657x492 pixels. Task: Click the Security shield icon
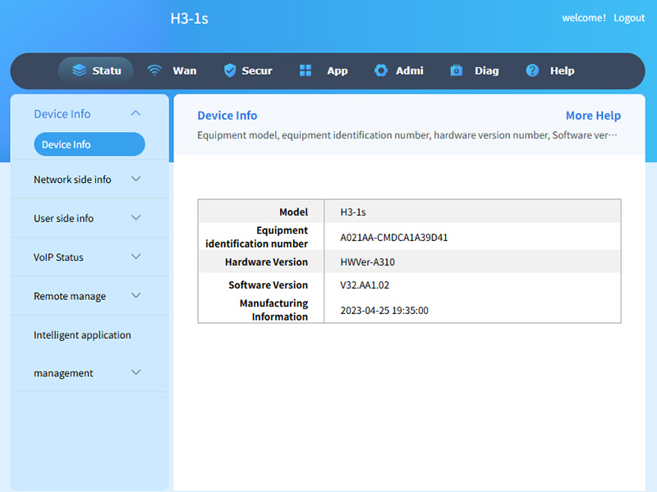click(230, 71)
